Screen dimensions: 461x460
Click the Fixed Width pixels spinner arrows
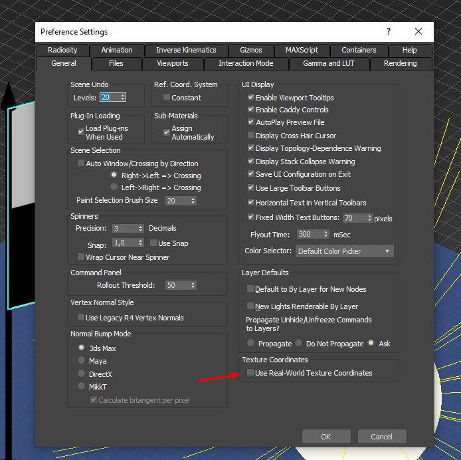coord(370,218)
